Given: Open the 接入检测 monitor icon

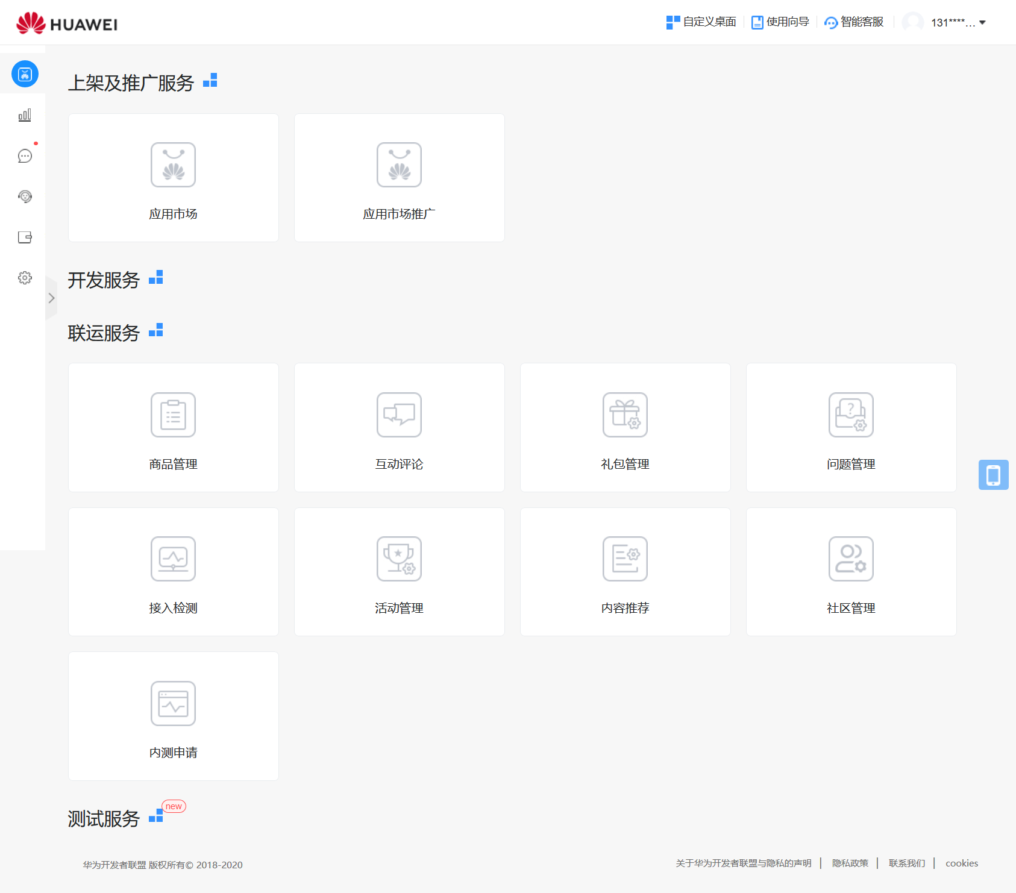Looking at the screenshot, I should coord(173,559).
